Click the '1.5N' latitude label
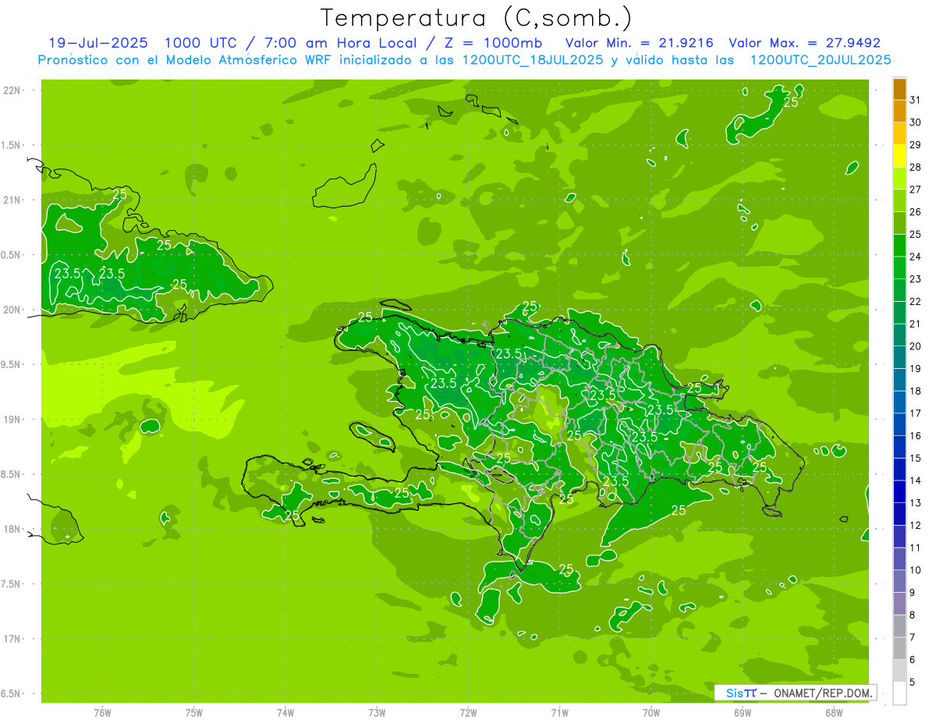 (12, 145)
